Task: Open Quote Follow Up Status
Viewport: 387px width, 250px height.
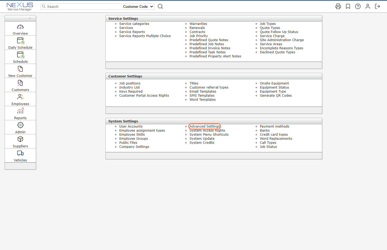Action: click(279, 32)
